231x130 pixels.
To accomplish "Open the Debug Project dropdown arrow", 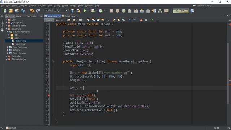I will [96, 11].
